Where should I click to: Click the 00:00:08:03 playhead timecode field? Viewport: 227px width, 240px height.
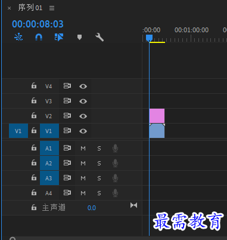coord(38,24)
